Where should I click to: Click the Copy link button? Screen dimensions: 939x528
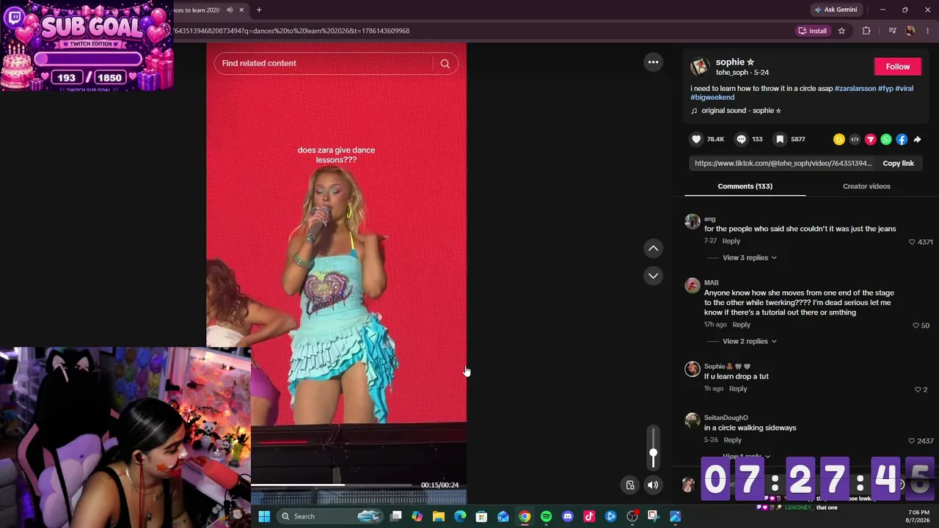(898, 164)
